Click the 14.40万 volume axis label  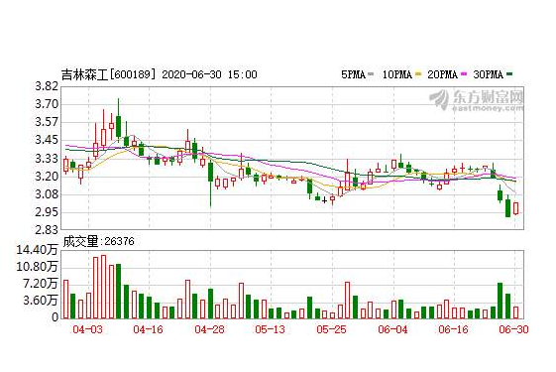point(37,250)
